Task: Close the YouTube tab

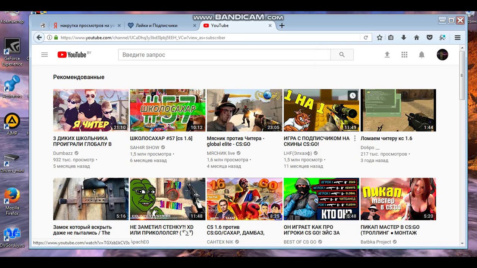Action: (x=270, y=26)
